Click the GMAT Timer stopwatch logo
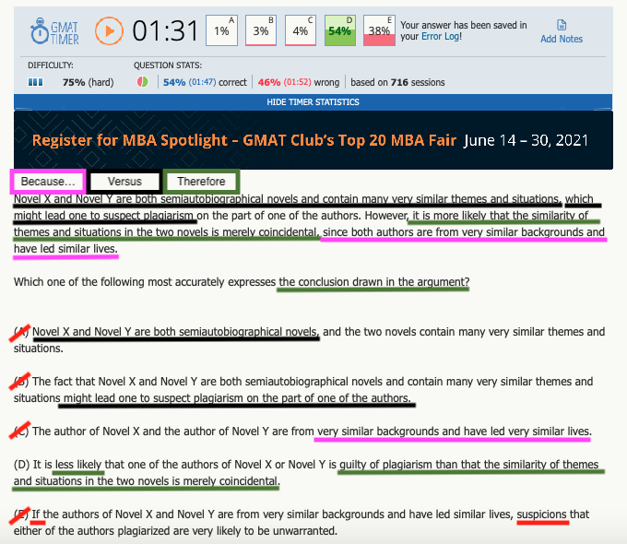Screen dimensions: 627x544 (54, 31)
